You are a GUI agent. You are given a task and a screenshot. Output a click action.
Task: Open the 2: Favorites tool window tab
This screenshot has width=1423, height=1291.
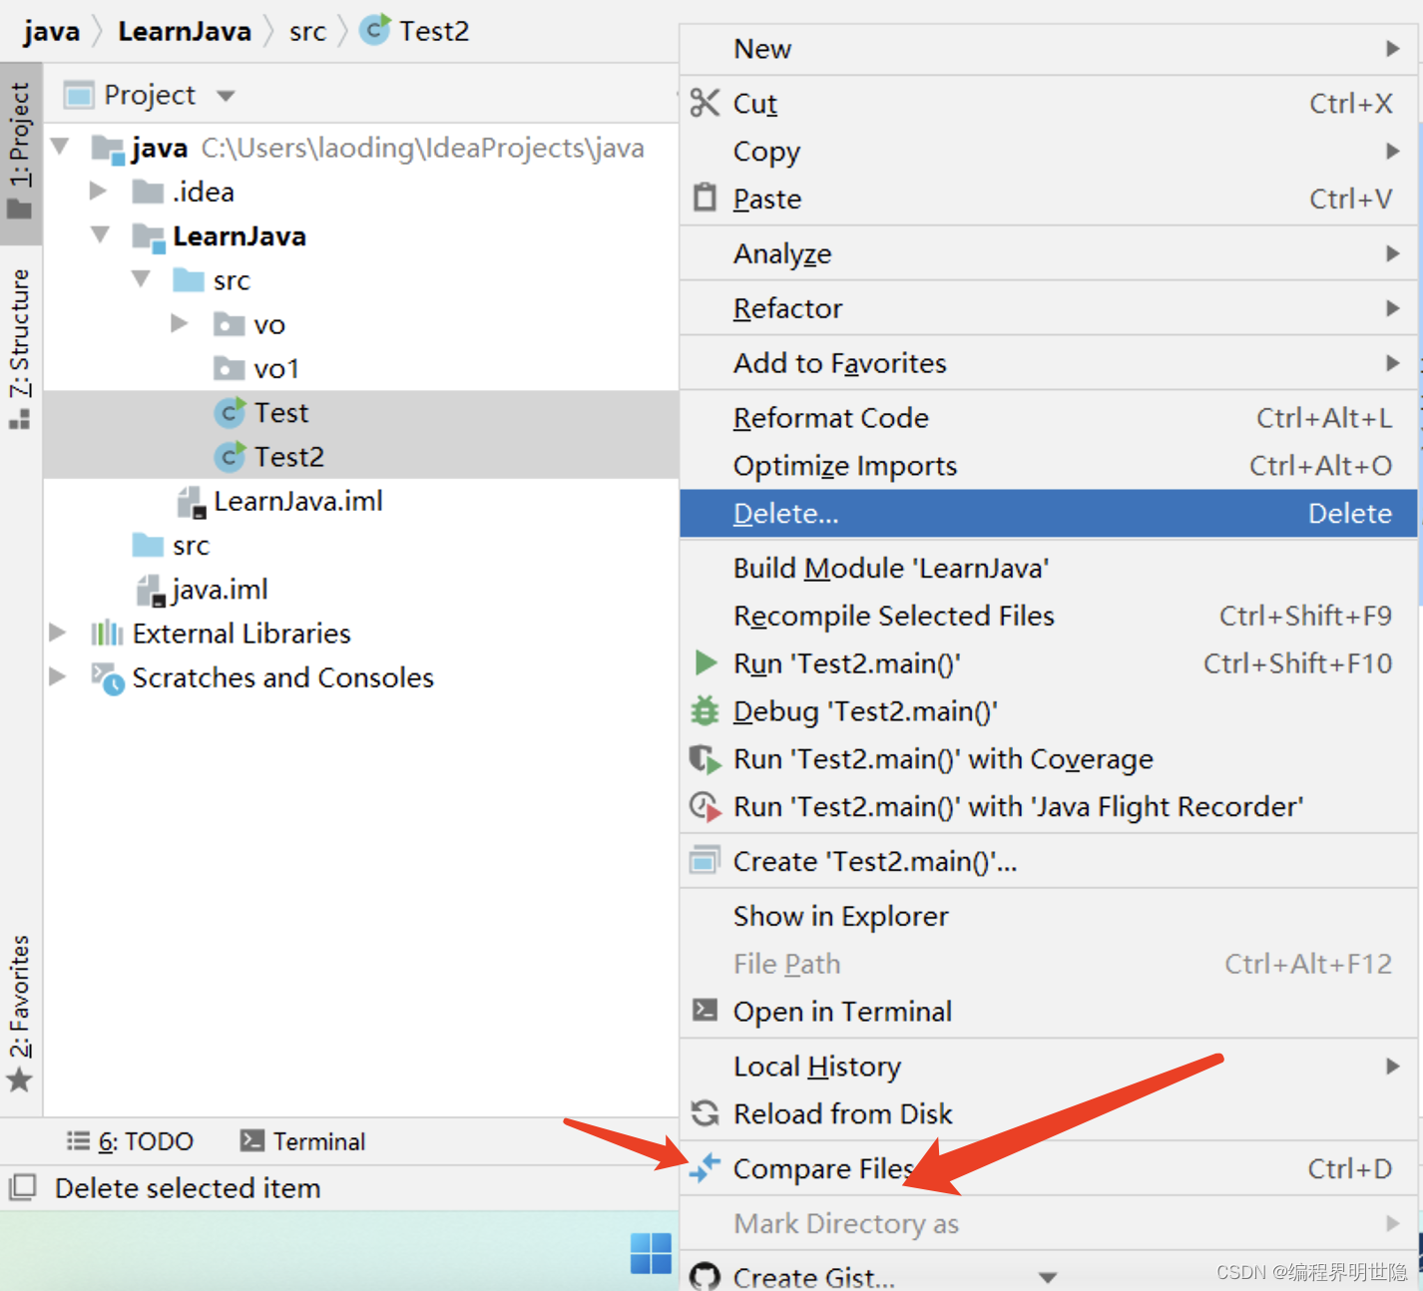(20, 1013)
